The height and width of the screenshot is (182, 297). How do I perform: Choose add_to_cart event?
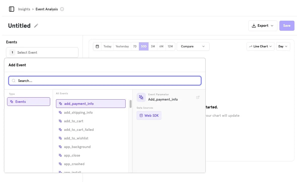click(91, 121)
